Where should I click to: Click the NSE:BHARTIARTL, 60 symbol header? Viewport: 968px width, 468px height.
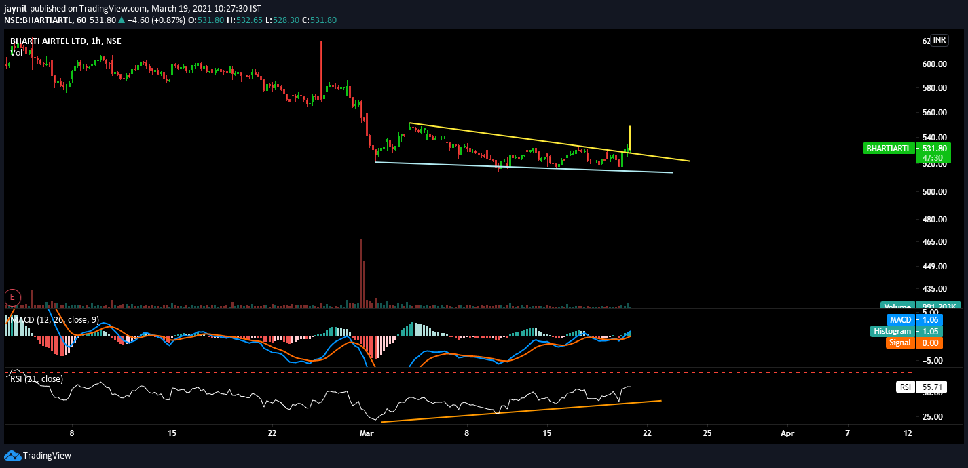(45, 20)
